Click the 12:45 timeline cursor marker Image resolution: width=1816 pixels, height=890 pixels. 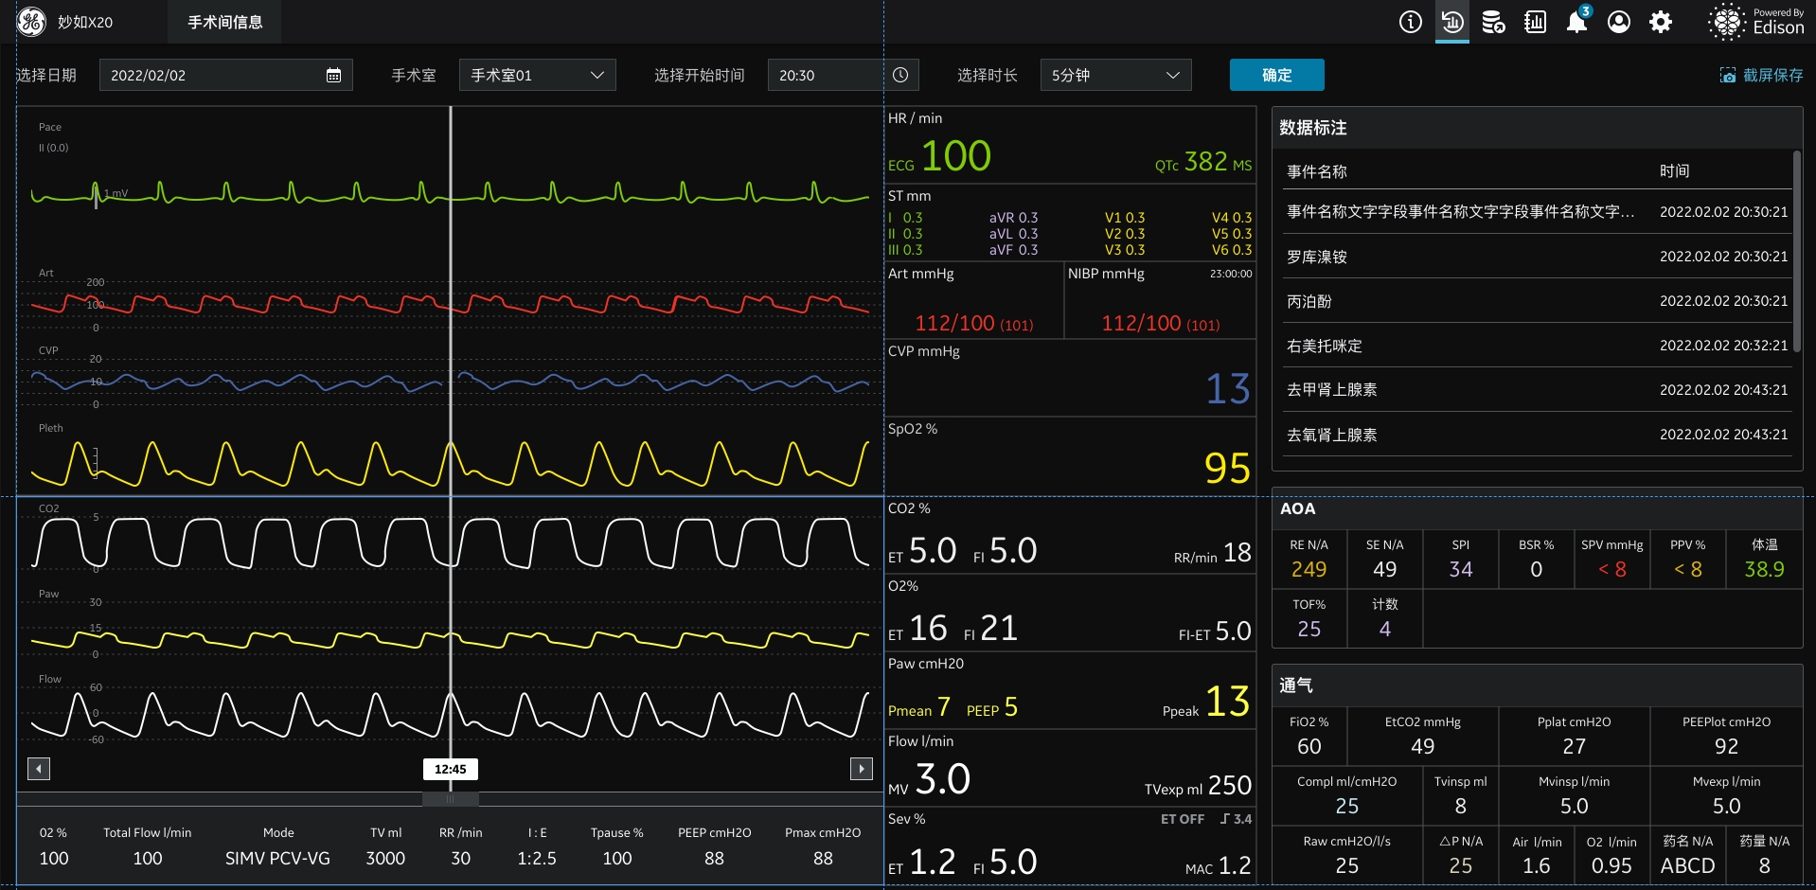click(x=450, y=769)
